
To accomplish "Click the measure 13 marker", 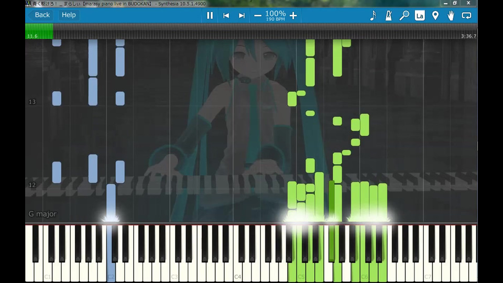I will 32,102.
